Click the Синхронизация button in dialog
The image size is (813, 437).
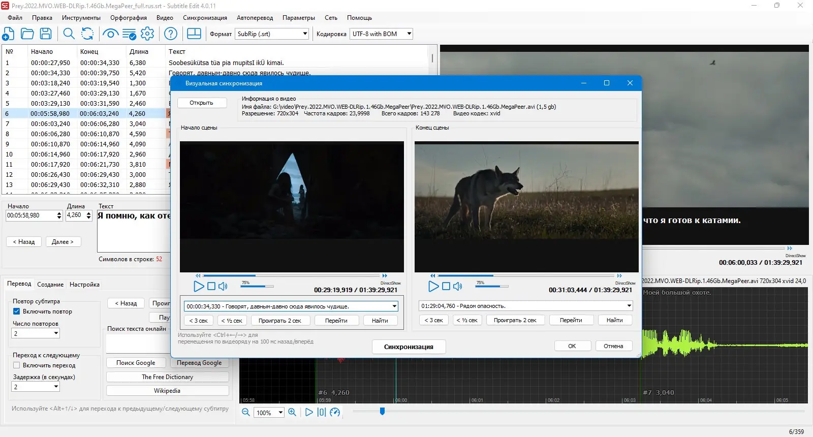point(409,347)
